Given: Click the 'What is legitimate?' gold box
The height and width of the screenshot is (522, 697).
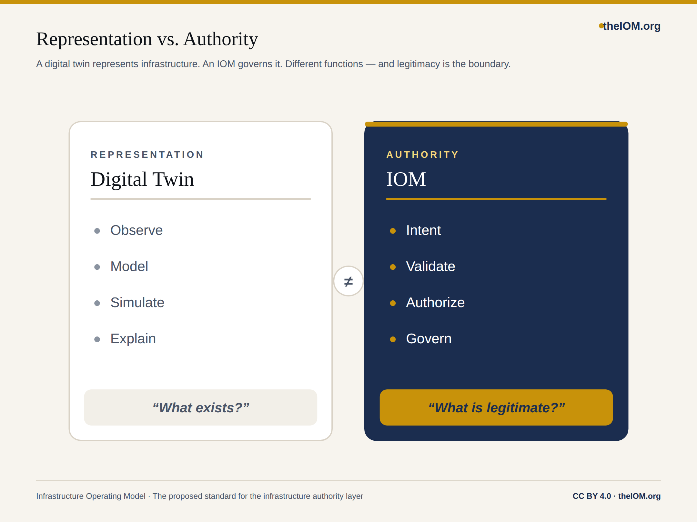Looking at the screenshot, I should tap(496, 407).
